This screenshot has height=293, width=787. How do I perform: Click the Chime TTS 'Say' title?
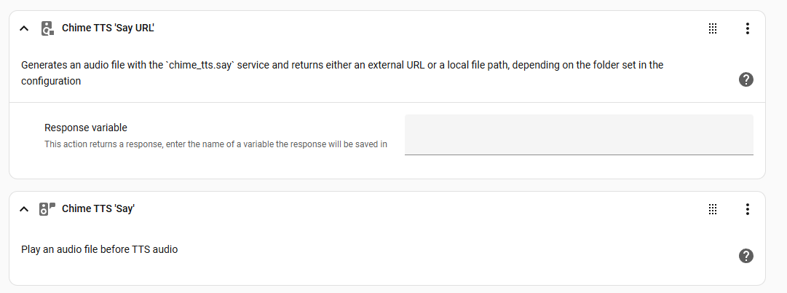[x=99, y=209]
